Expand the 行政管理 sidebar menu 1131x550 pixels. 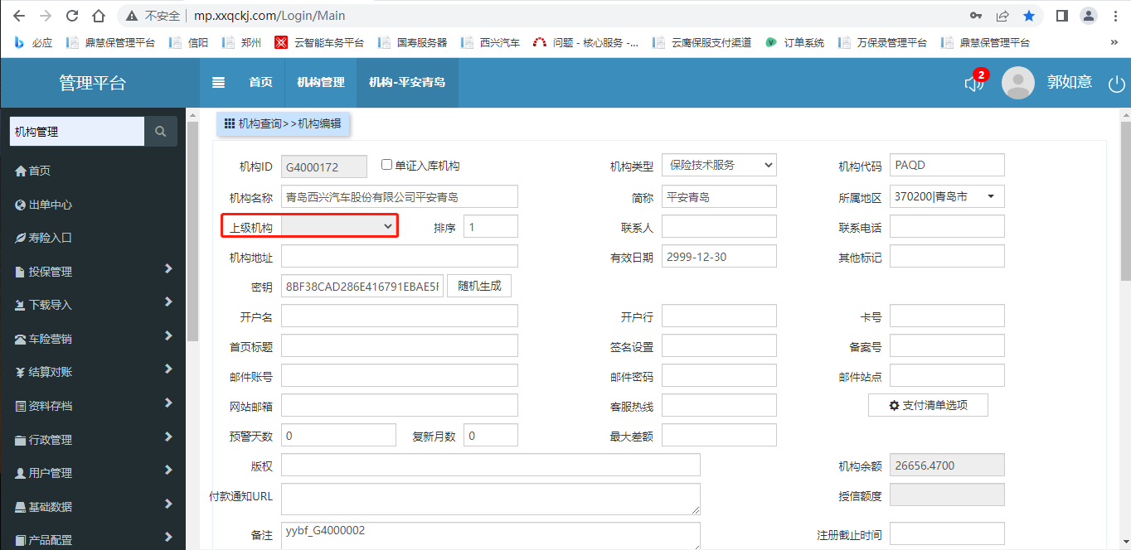click(x=93, y=439)
